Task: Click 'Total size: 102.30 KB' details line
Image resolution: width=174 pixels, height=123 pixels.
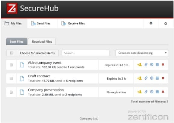Action: tap(56, 67)
